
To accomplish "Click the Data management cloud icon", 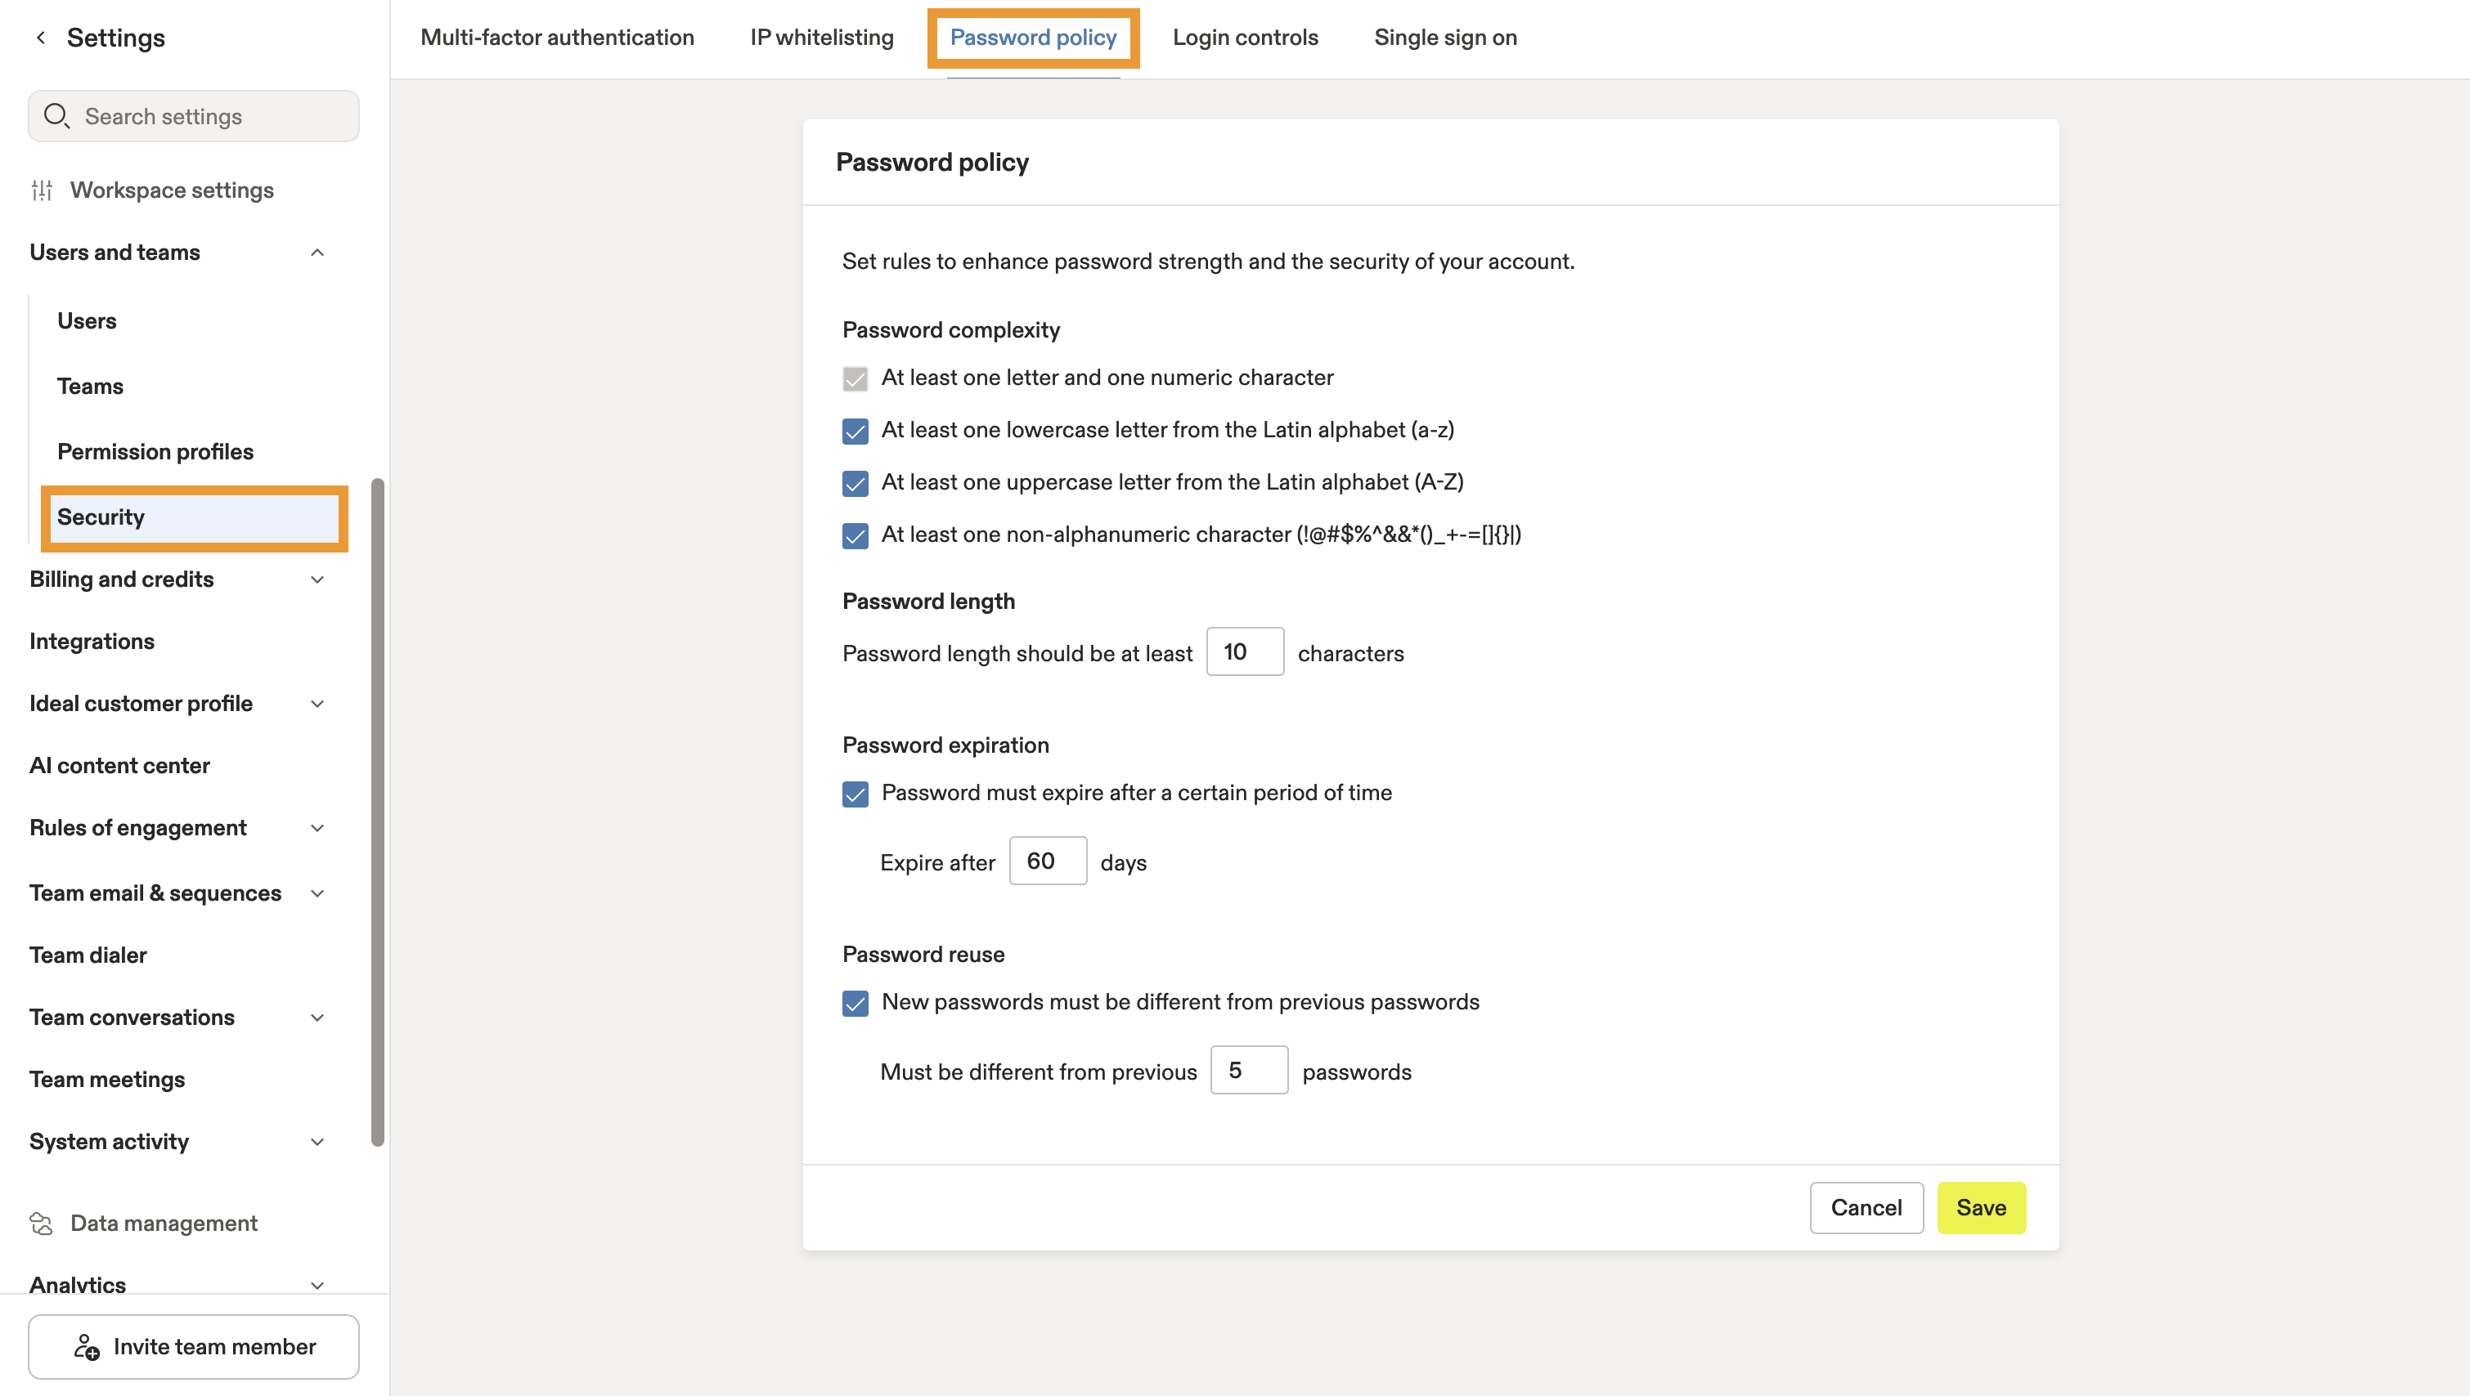I will click(x=41, y=1223).
